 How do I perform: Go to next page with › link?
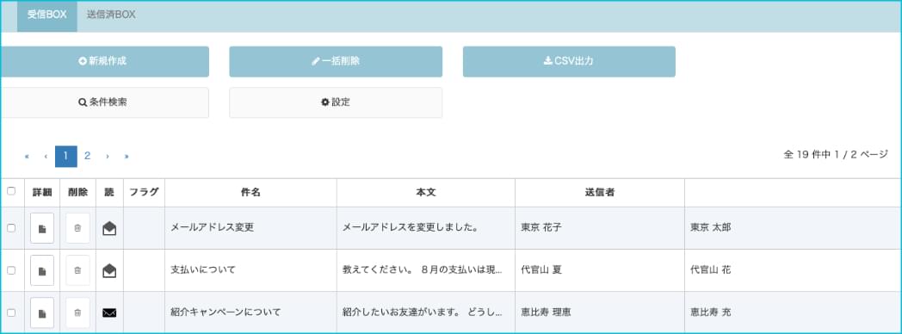[107, 157]
